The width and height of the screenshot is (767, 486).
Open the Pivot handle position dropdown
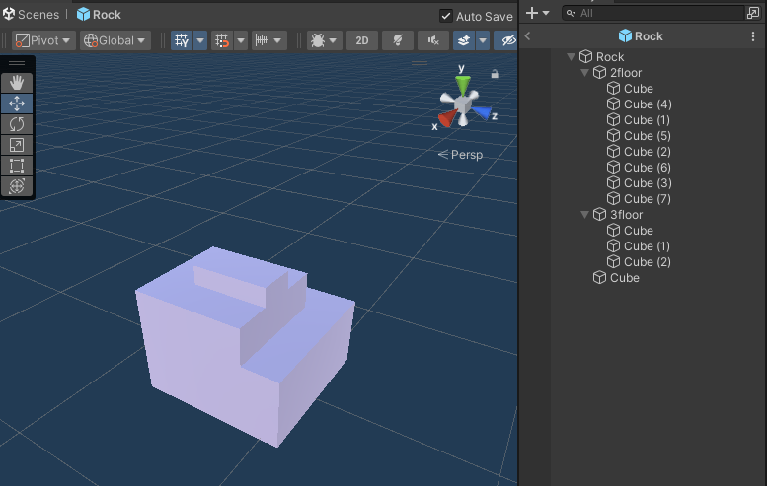pyautogui.click(x=43, y=40)
